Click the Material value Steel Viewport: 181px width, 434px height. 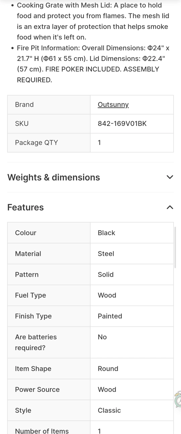[x=106, y=254]
